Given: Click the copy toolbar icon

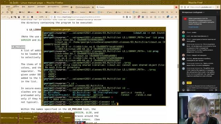Looking at the screenshot, I should pyautogui.click(x=15, y=17).
